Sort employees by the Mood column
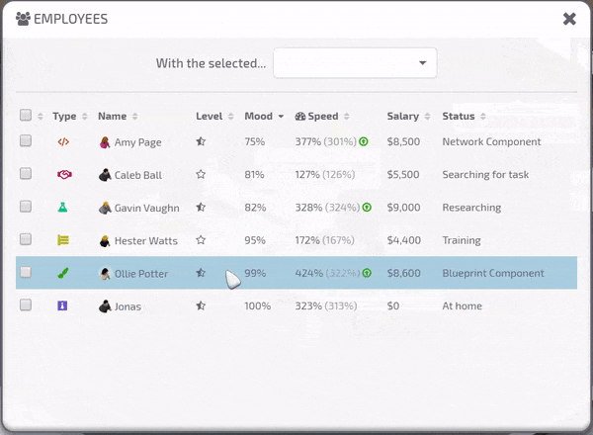 [x=258, y=117]
